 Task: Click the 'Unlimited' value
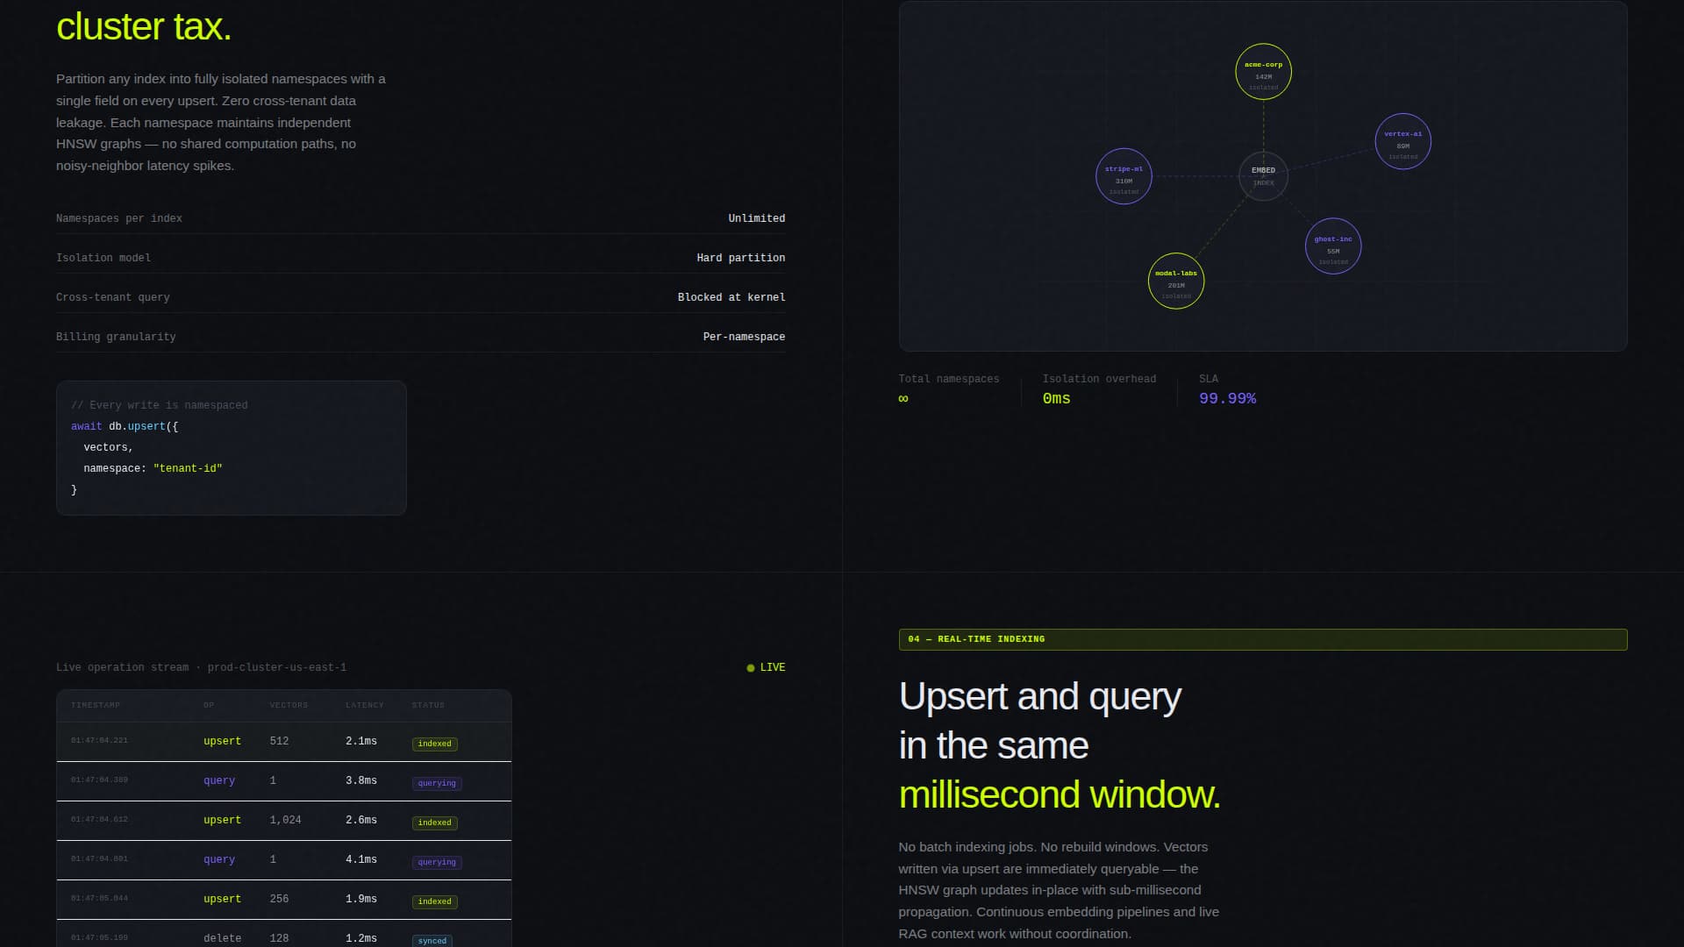(757, 218)
